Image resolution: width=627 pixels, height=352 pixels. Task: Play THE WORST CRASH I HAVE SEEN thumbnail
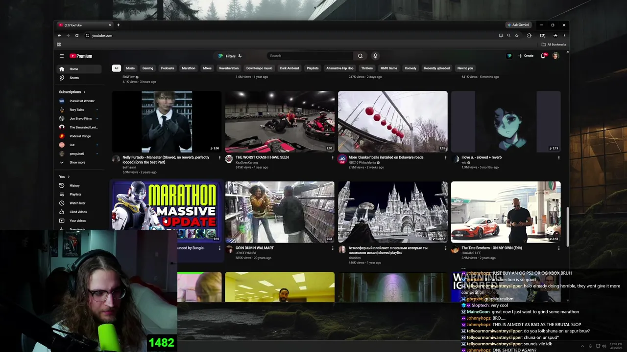pyautogui.click(x=280, y=121)
